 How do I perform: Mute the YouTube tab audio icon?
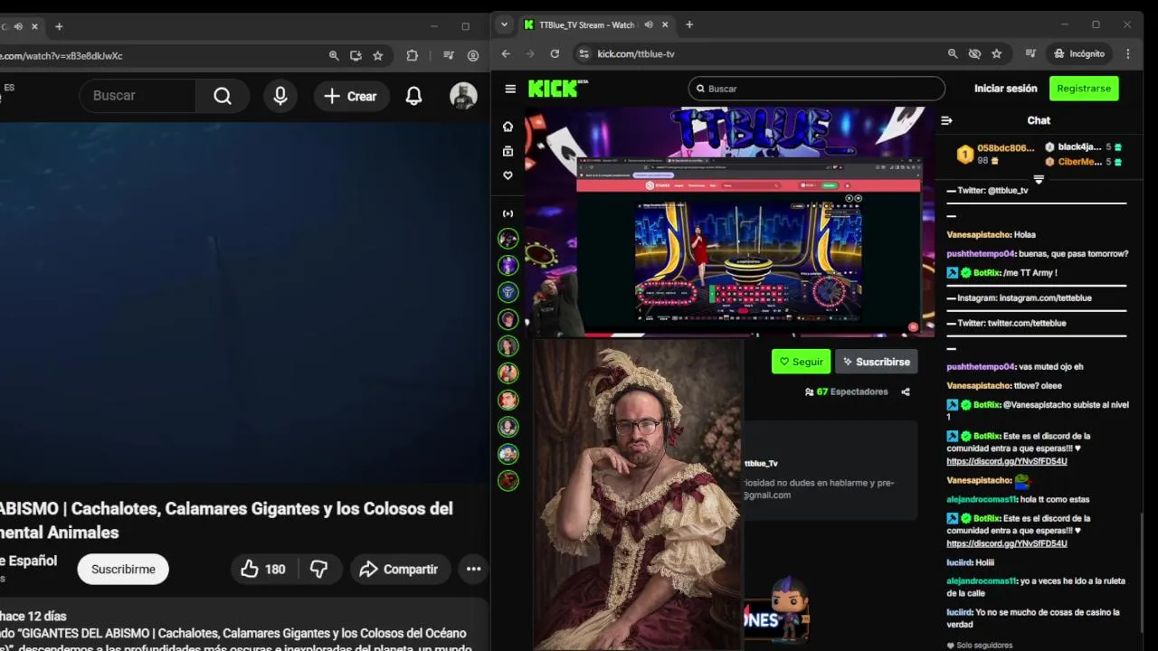click(x=18, y=26)
